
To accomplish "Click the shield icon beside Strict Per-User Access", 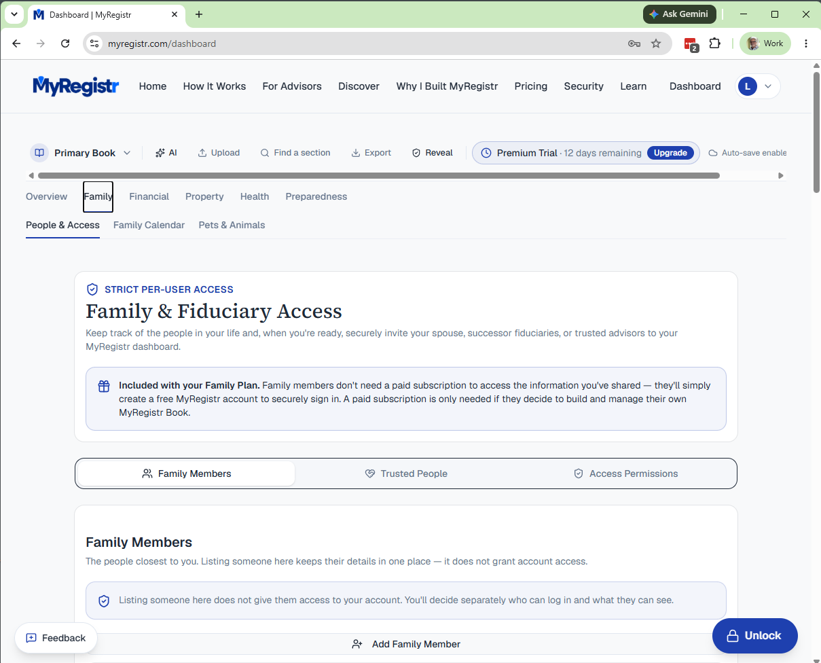I will click(92, 289).
